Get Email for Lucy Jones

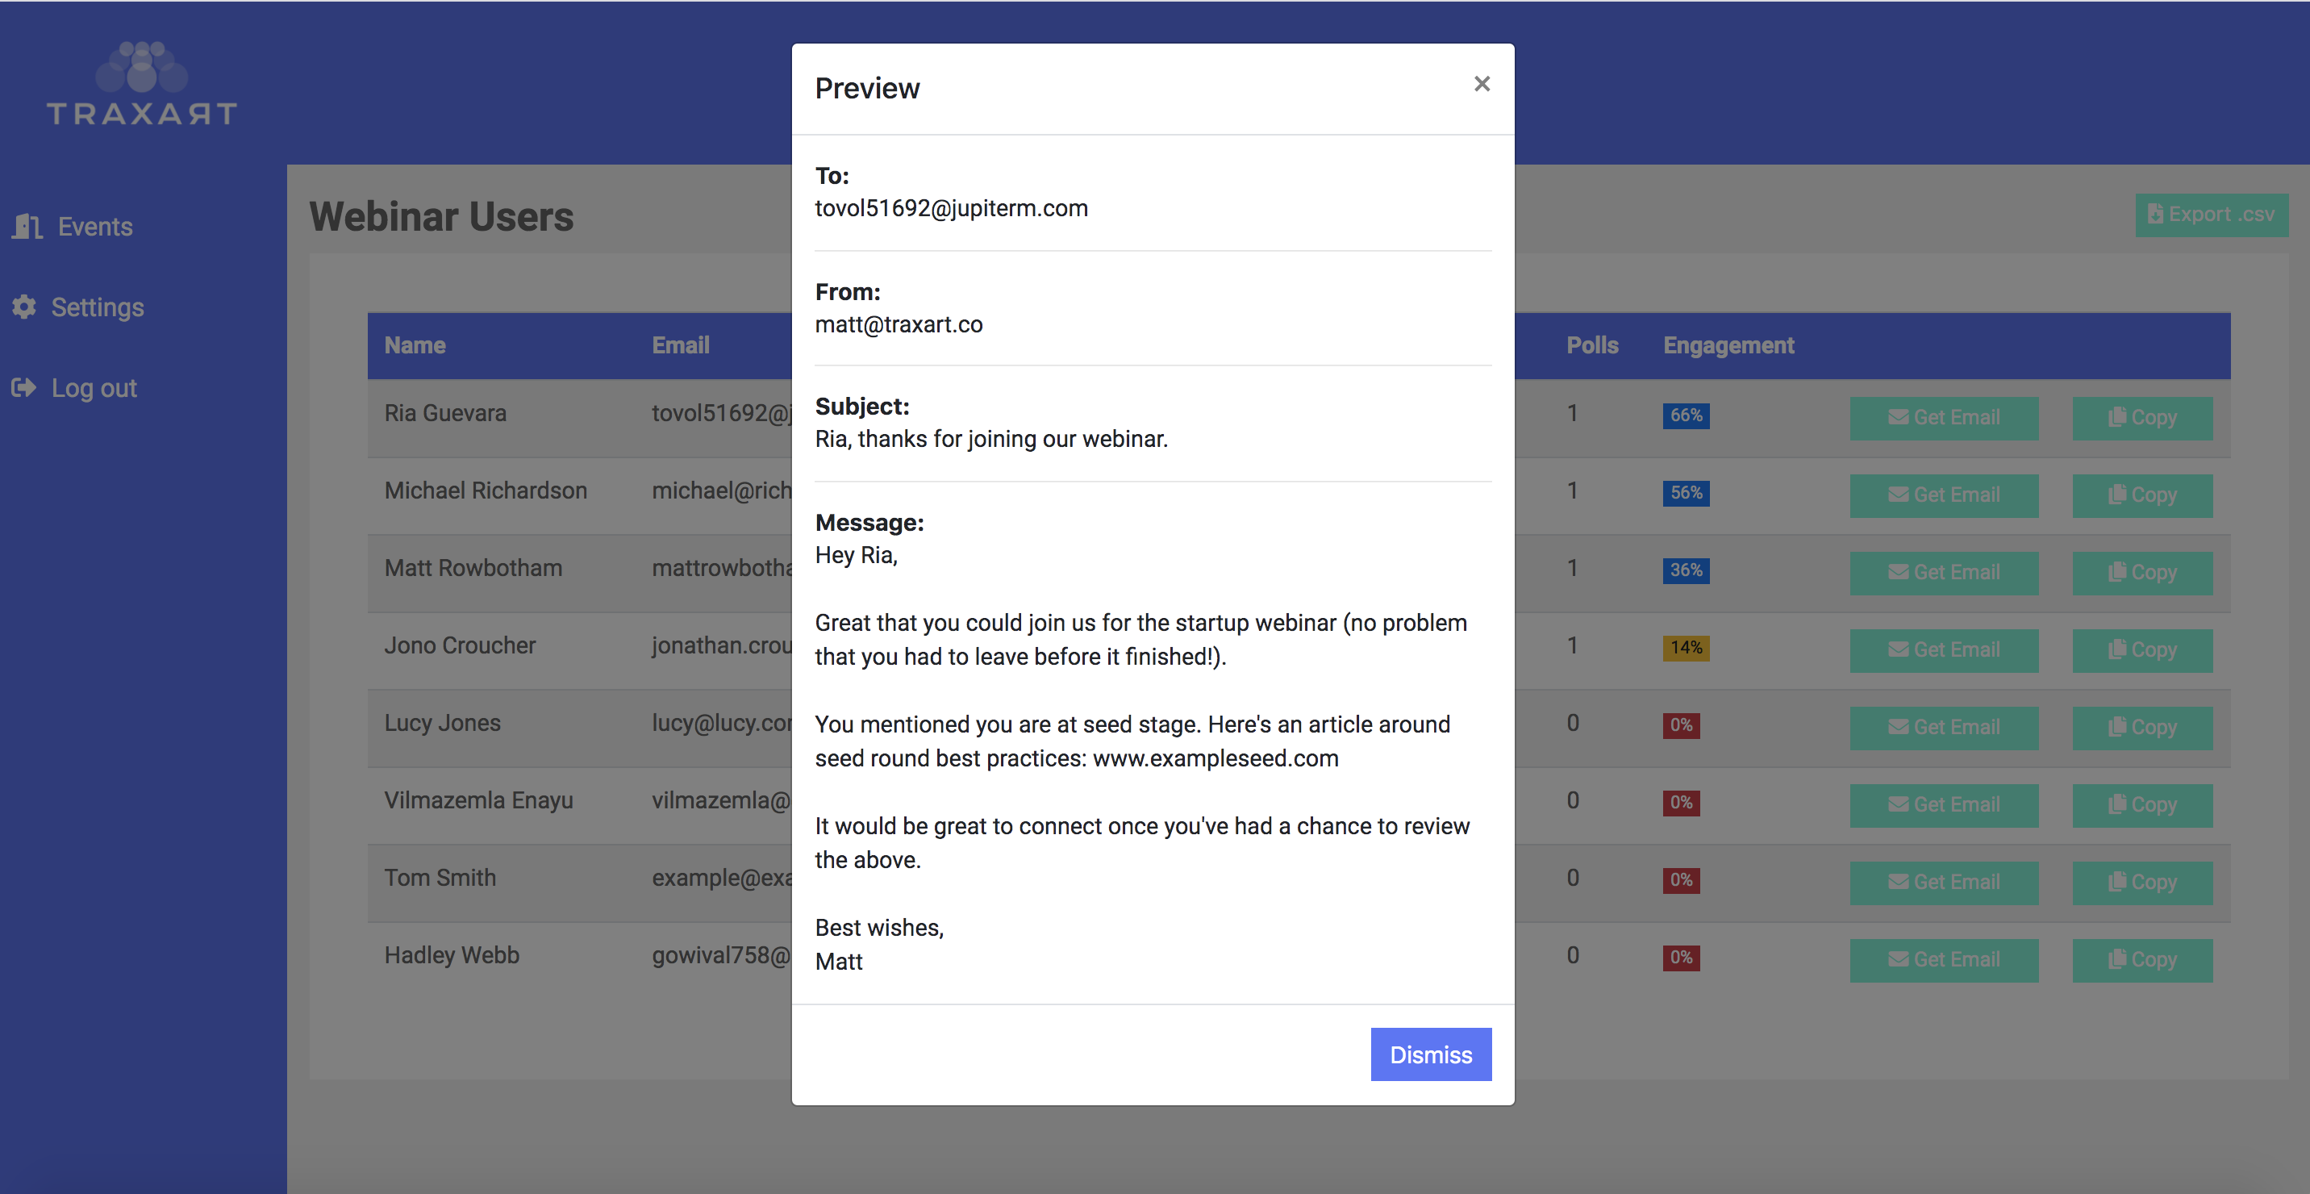pyautogui.click(x=1943, y=727)
